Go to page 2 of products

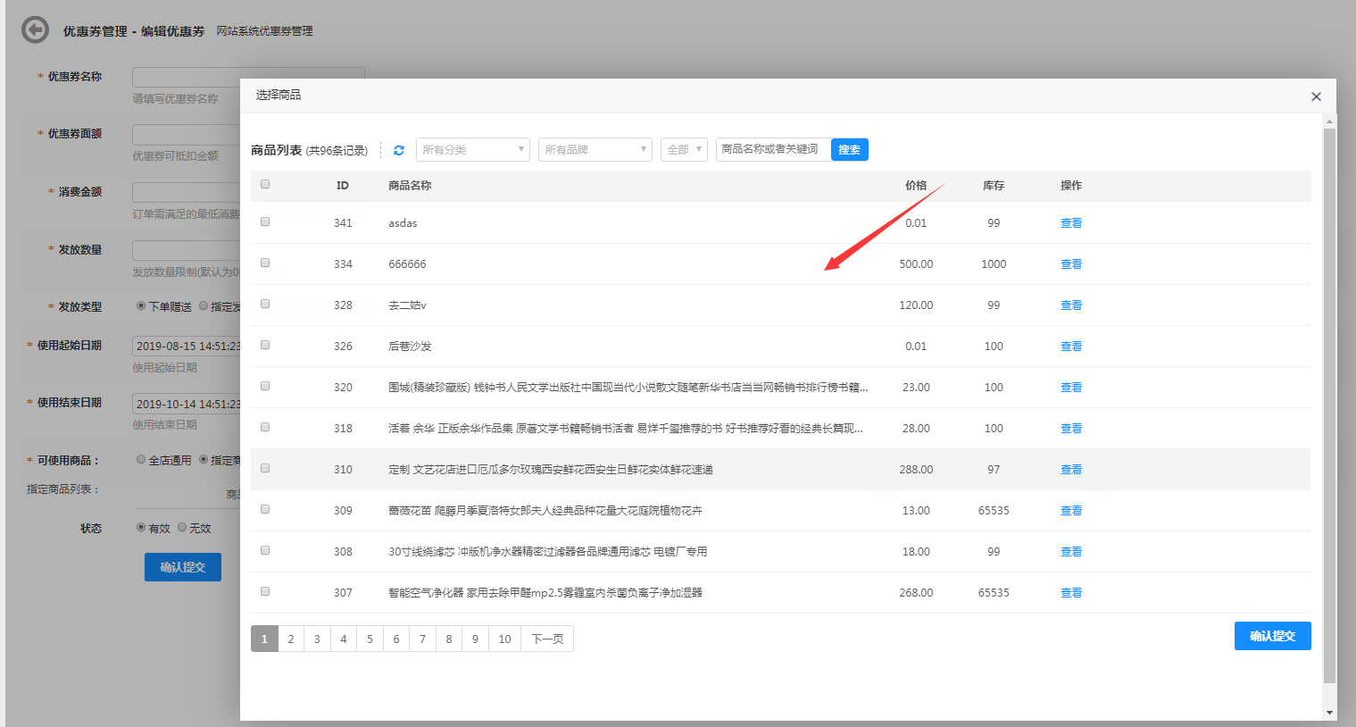coord(291,639)
